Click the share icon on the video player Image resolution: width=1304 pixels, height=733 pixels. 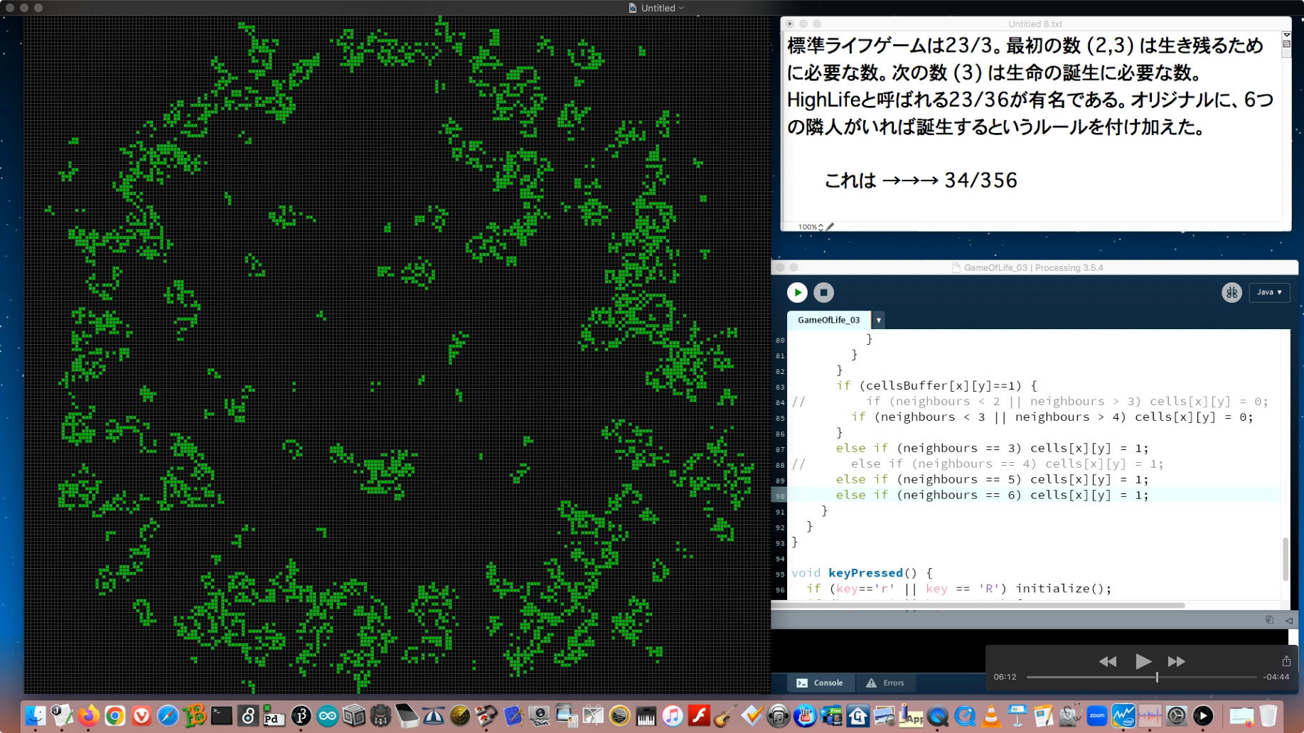point(1286,661)
